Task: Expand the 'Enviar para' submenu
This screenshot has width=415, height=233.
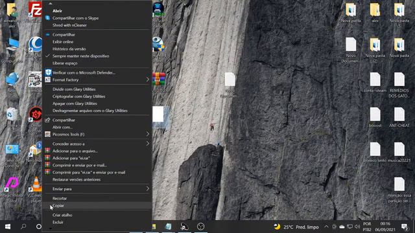Action: tap(97, 189)
